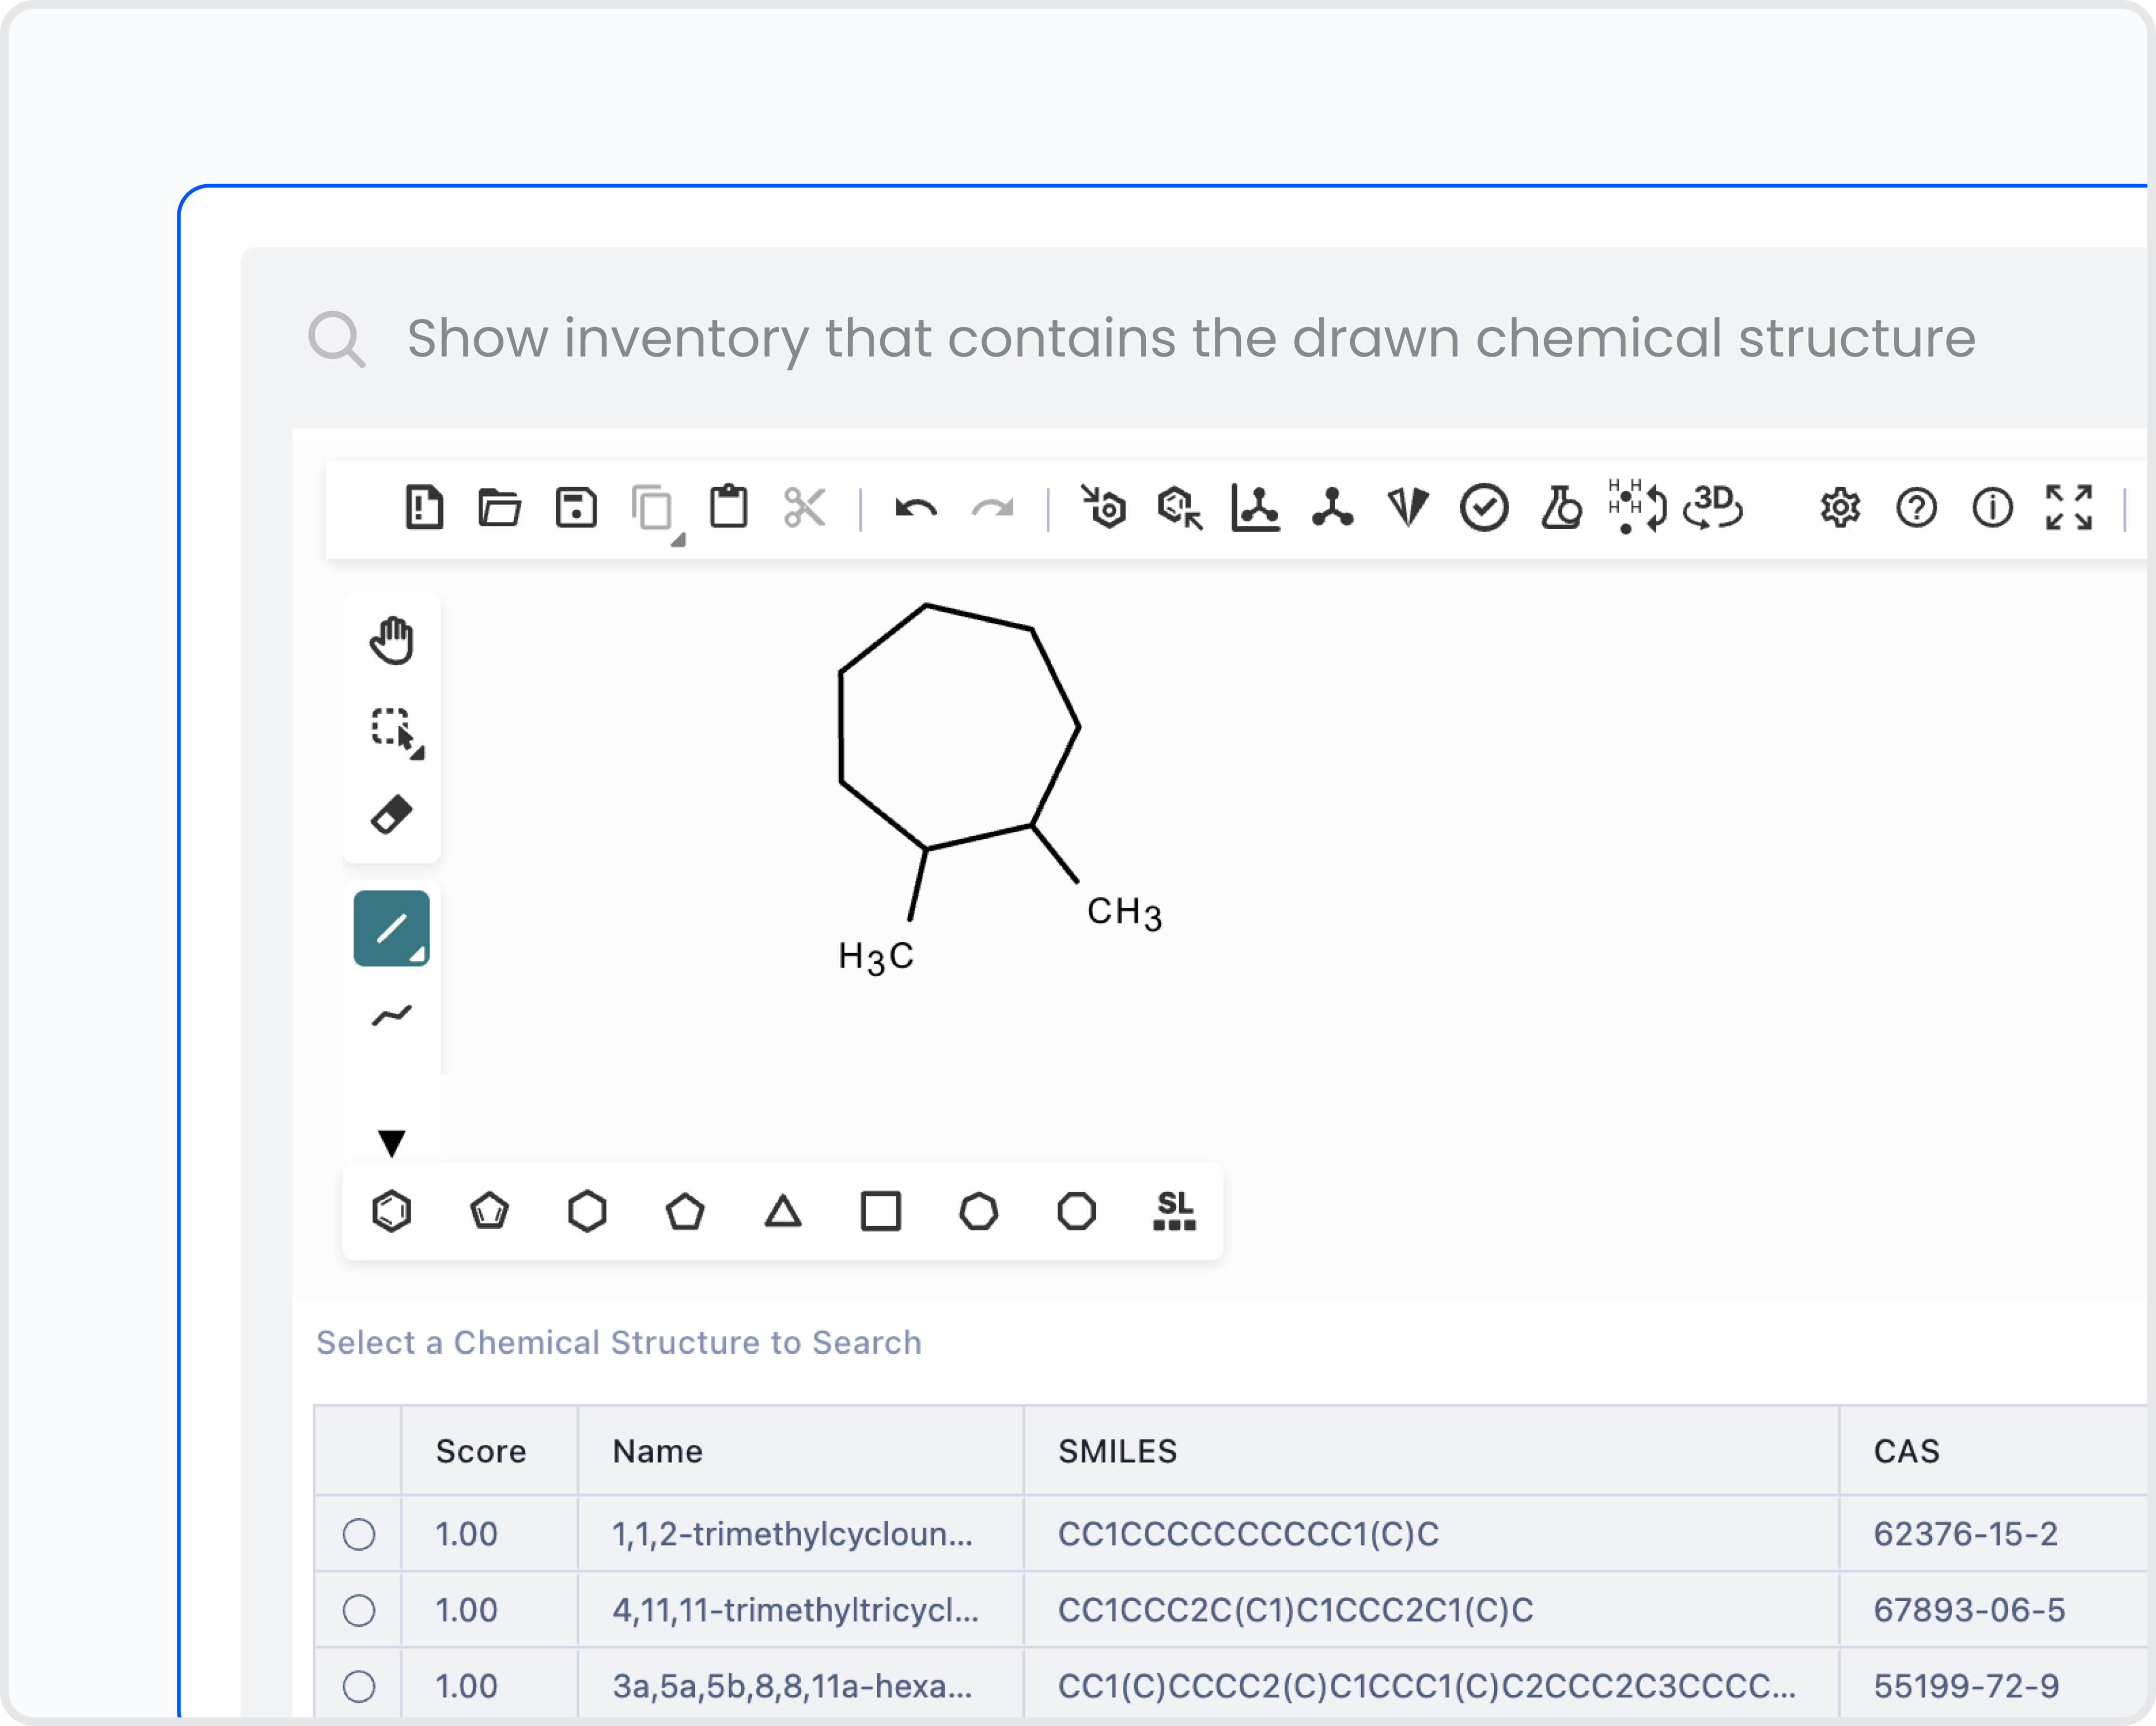Select the single Bond tool

(x=391, y=929)
